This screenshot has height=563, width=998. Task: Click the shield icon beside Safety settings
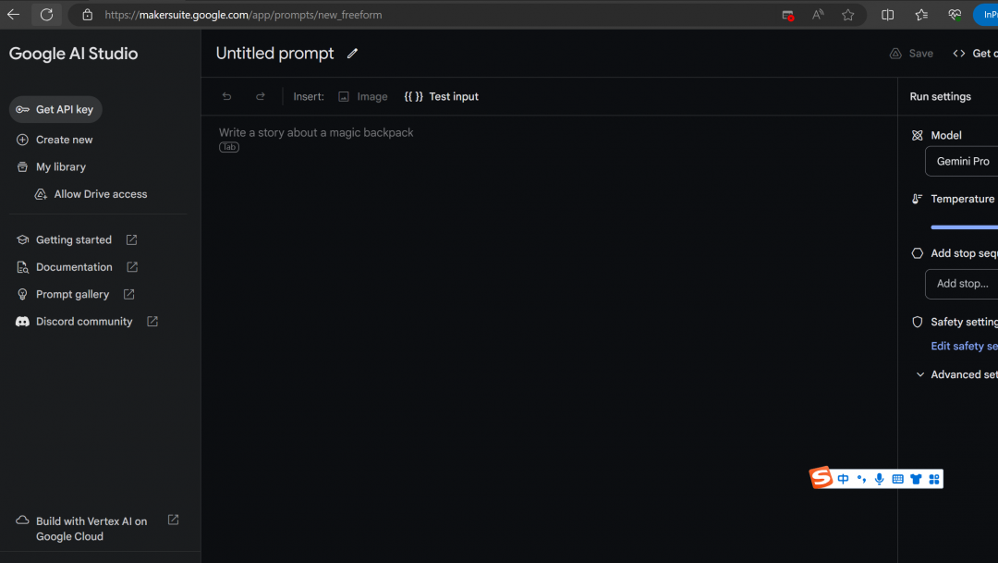click(x=918, y=322)
